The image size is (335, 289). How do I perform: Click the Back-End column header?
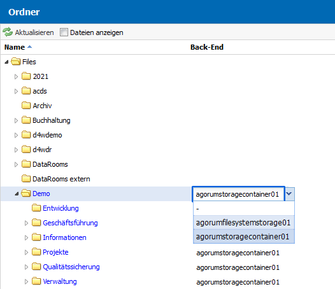207,47
